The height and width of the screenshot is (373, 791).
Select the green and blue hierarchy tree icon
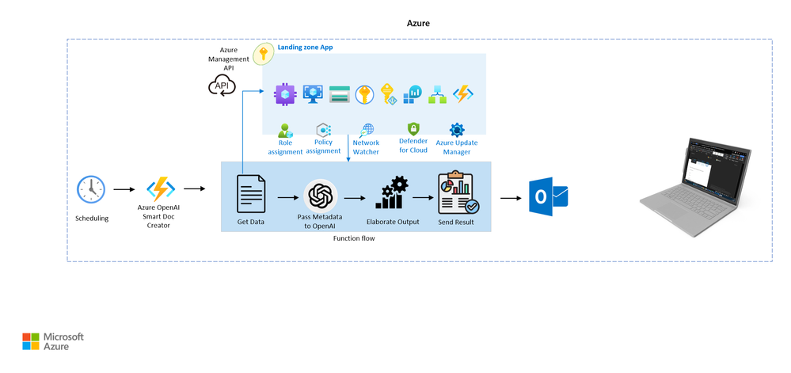(x=437, y=94)
